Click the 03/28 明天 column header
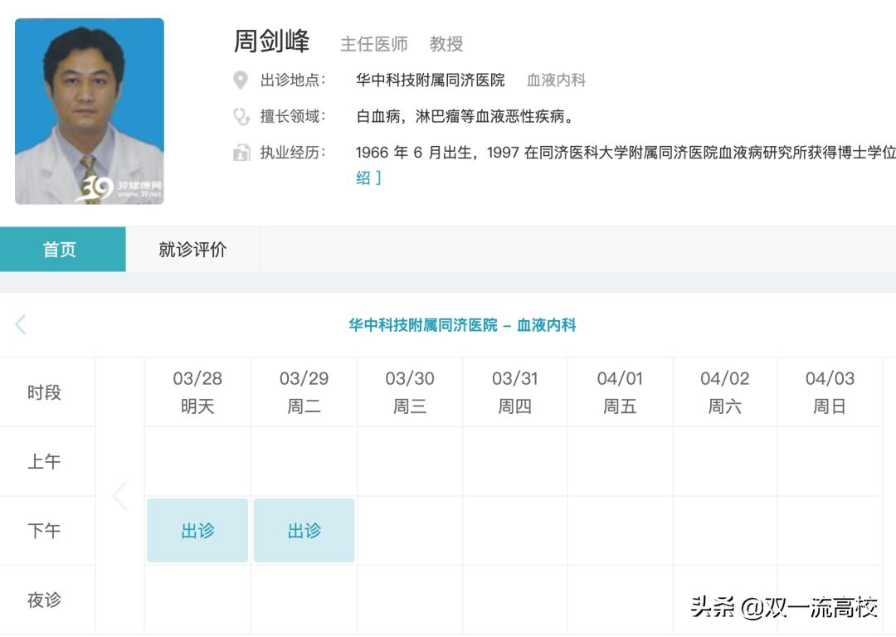This screenshot has height=637, width=896. pyautogui.click(x=197, y=392)
